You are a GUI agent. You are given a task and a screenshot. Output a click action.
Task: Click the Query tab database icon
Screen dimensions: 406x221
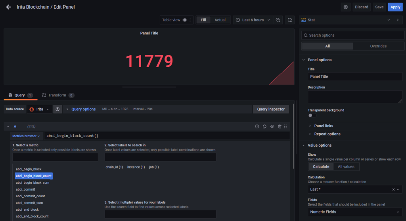pyautogui.click(x=10, y=95)
